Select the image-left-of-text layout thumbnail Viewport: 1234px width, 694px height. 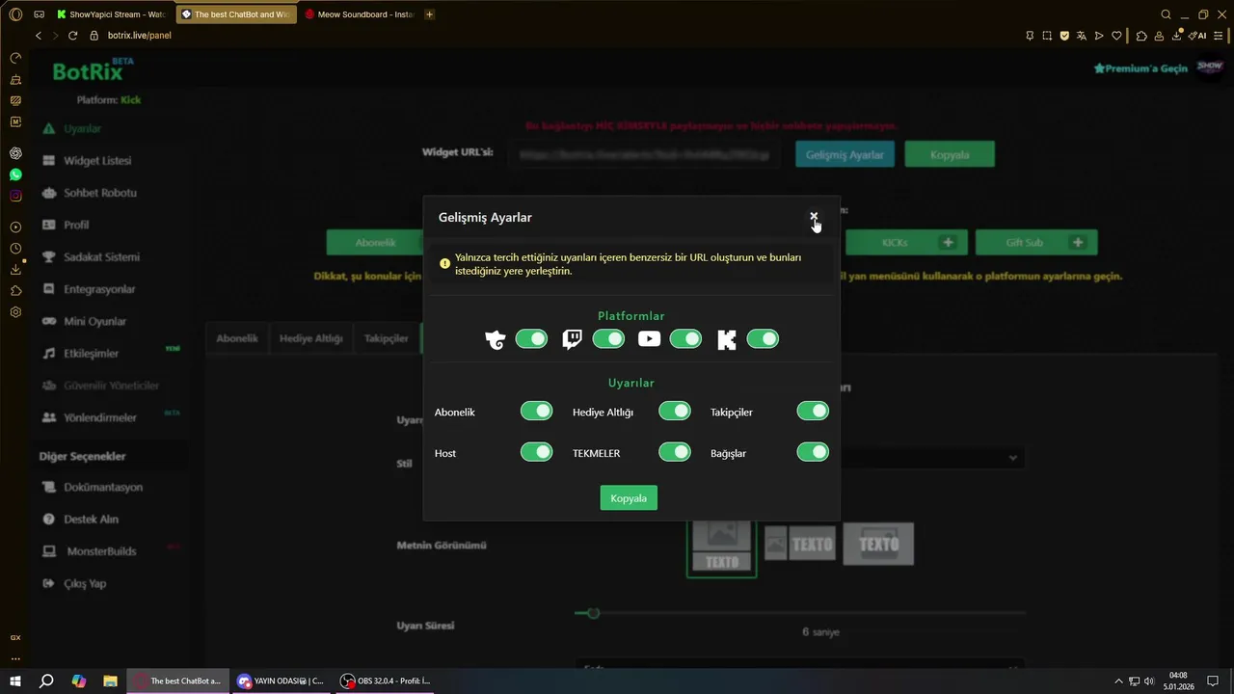tap(799, 544)
